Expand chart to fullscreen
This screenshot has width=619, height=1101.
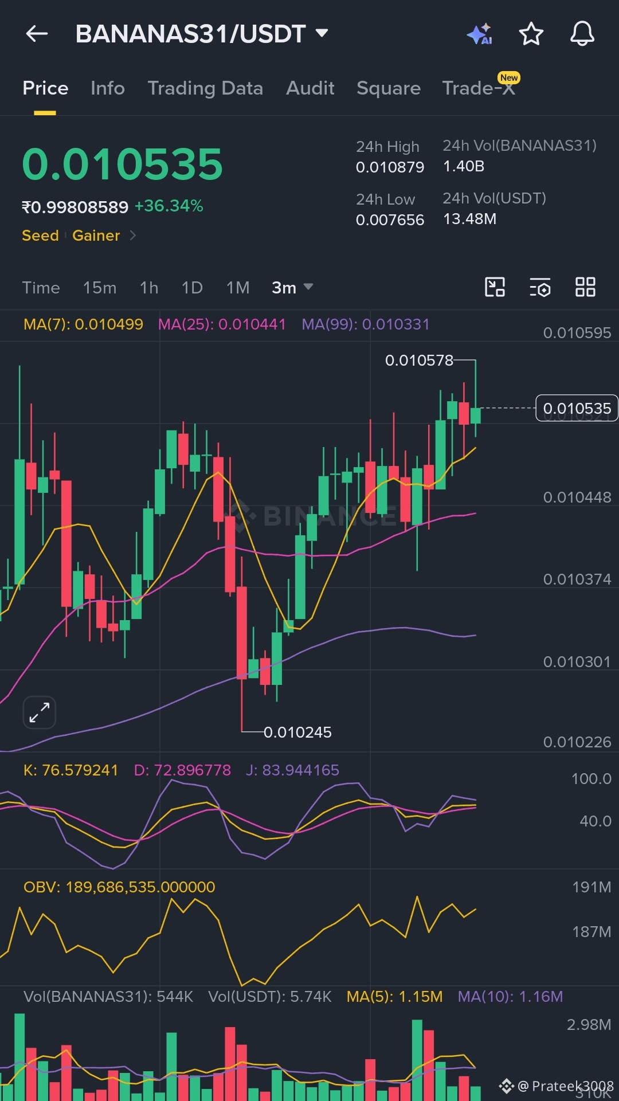pyautogui.click(x=40, y=712)
